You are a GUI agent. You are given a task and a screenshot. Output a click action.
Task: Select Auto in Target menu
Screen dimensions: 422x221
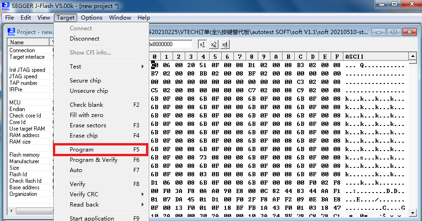[101, 170]
